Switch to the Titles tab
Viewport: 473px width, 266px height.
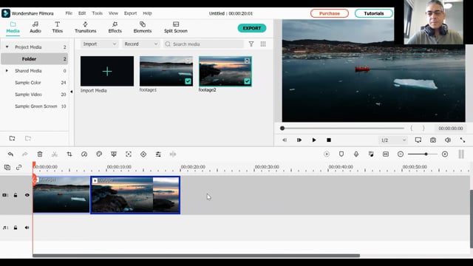coord(58,27)
